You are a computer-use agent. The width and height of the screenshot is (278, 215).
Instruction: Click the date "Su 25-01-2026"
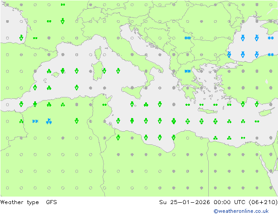pos(185,202)
